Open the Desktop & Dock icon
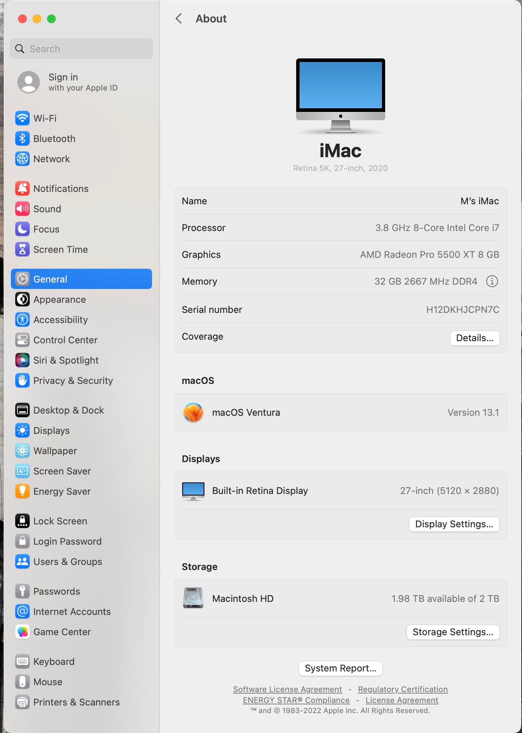The height and width of the screenshot is (733, 522). point(22,410)
